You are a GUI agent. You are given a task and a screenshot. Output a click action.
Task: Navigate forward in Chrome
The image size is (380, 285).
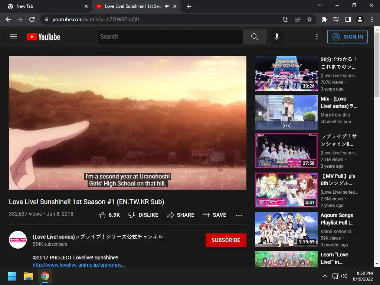20,19
